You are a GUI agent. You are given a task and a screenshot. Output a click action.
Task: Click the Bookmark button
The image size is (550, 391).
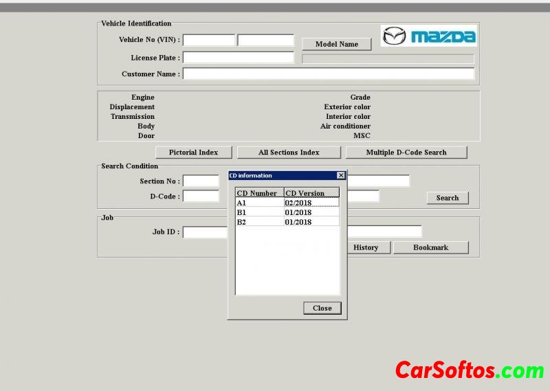(x=430, y=247)
